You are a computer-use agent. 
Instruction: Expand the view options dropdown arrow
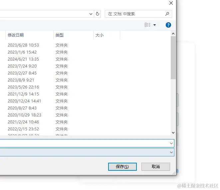tap(154, 25)
